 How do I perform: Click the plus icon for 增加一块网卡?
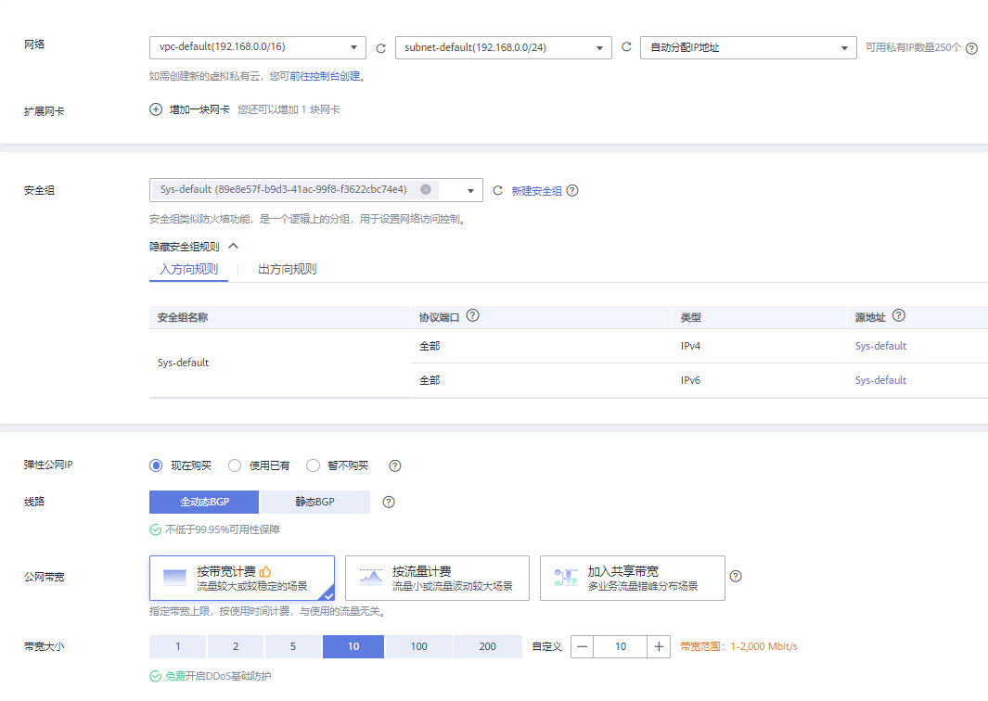156,109
